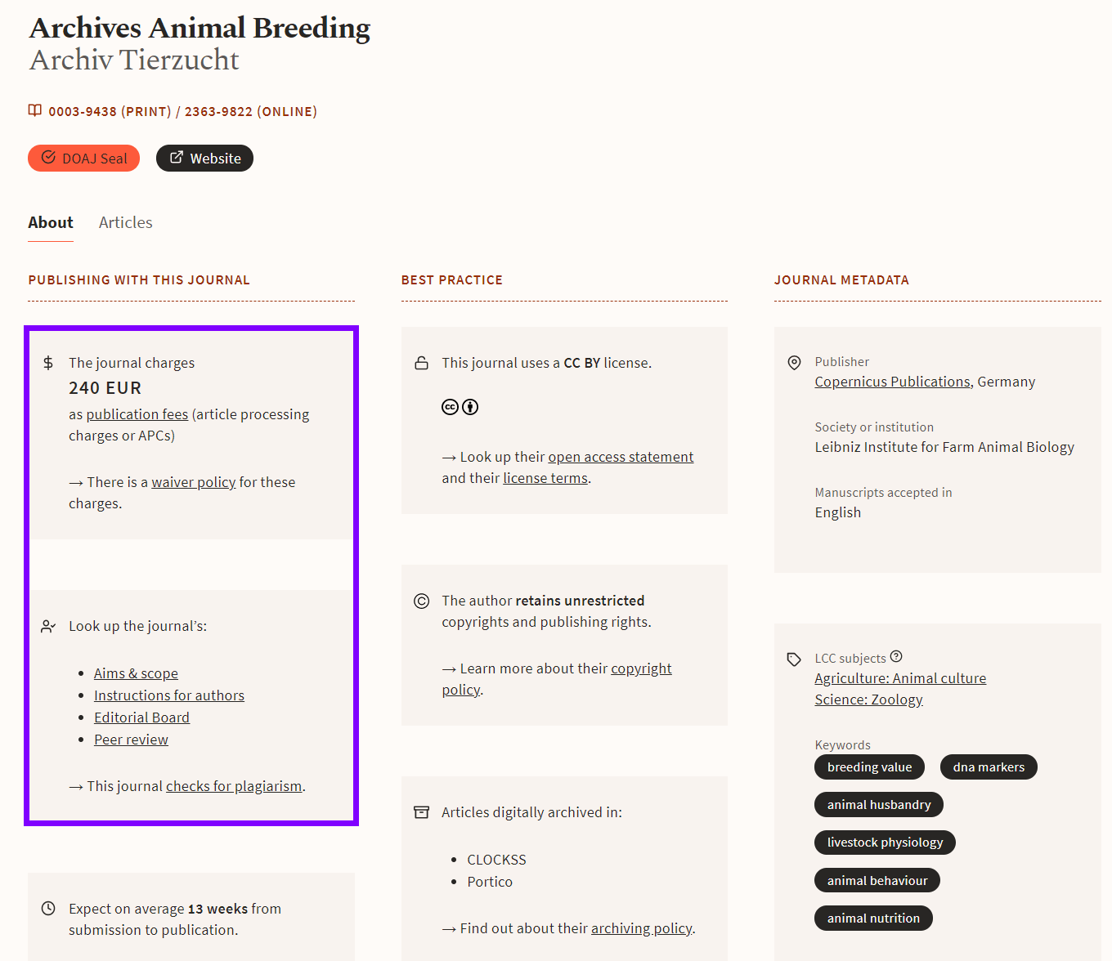Click the open padlock license icon
The width and height of the screenshot is (1112, 961).
coord(421,363)
